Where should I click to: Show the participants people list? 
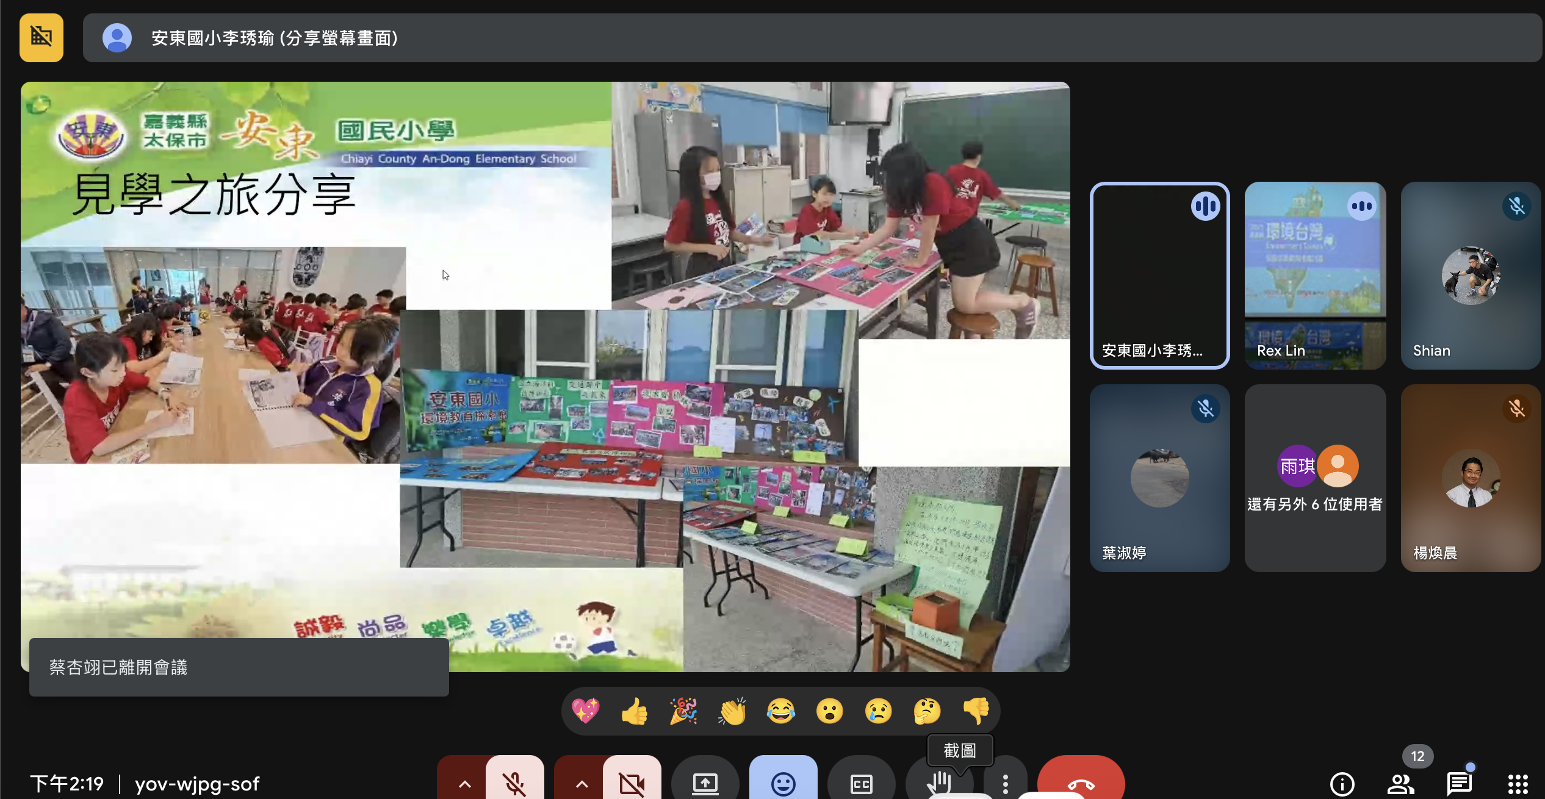point(1400,784)
